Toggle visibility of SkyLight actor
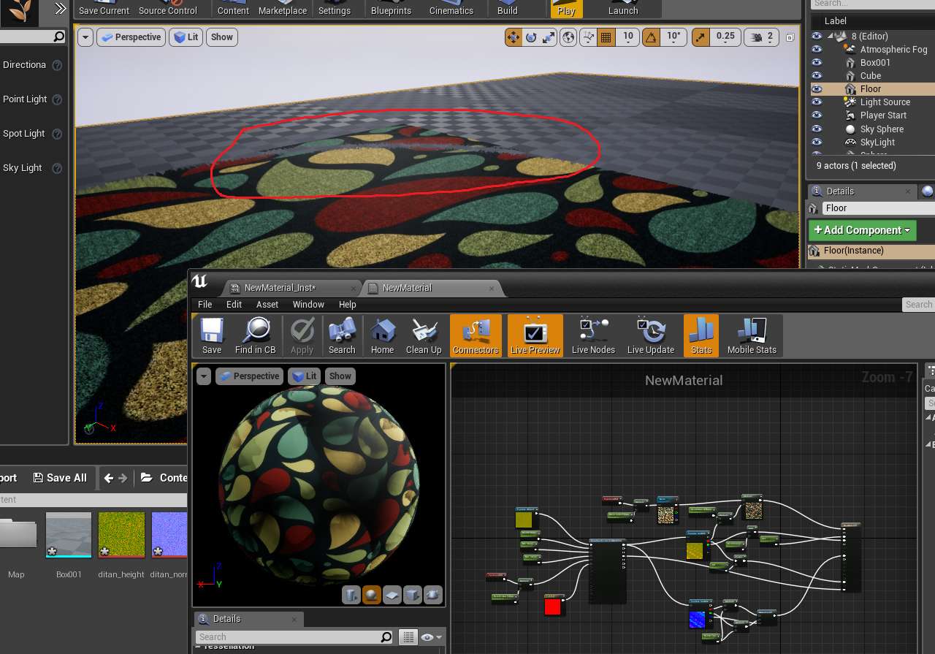 click(817, 142)
